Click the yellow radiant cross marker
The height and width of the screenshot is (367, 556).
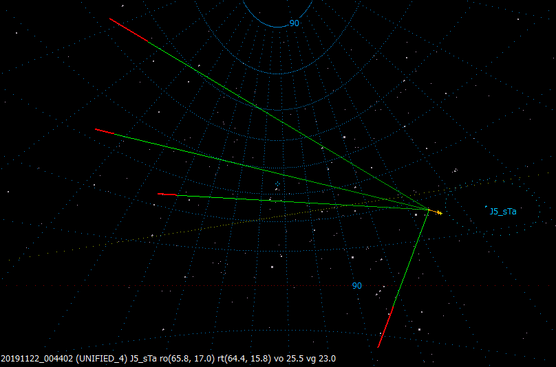click(x=440, y=213)
